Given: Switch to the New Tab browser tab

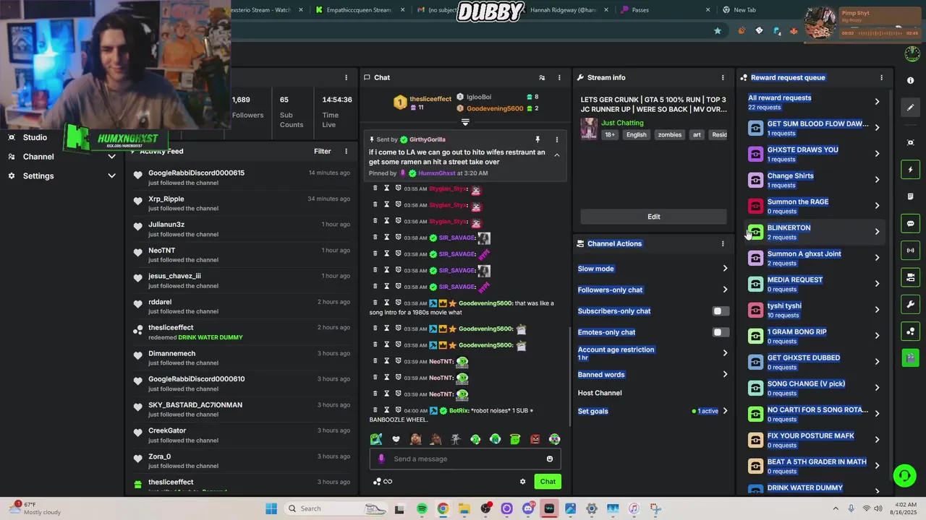Looking at the screenshot, I should coord(744,10).
